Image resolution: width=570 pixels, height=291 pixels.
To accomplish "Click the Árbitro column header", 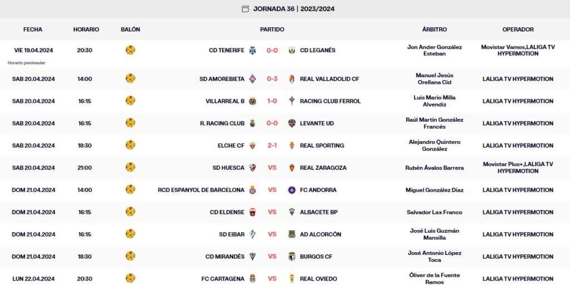I will [x=434, y=29].
